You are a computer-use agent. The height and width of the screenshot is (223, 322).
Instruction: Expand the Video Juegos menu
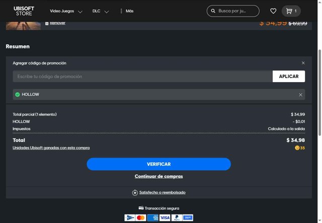pos(66,11)
